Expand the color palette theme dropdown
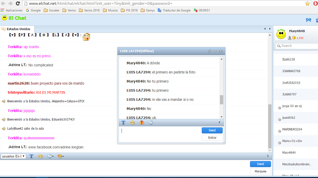The height and width of the screenshot is (178, 318). tap(61, 156)
